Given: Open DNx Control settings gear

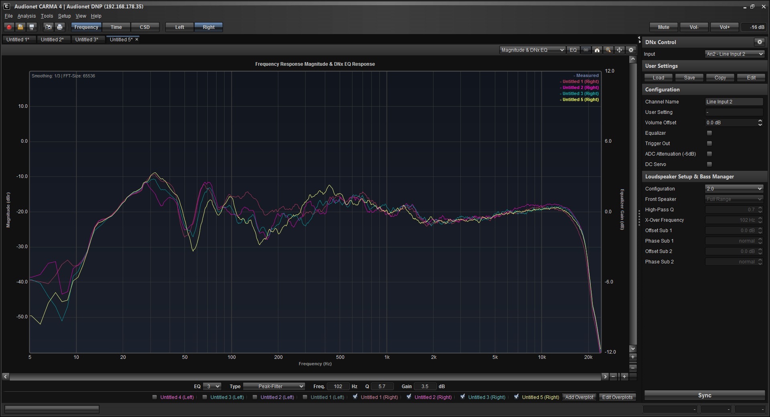Looking at the screenshot, I should [x=760, y=42].
